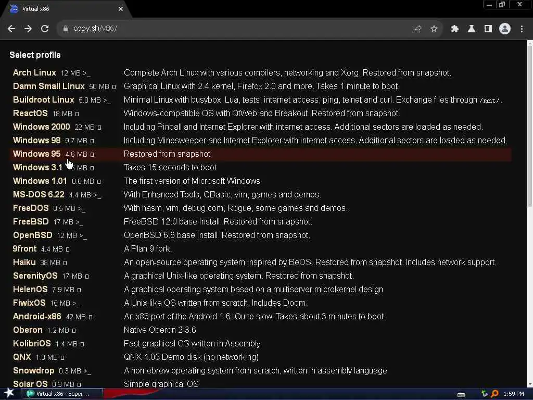Click 'Fast graphical OS written in Assembly' text
Screen dimensions: 533x400
pyautogui.click(x=192, y=344)
